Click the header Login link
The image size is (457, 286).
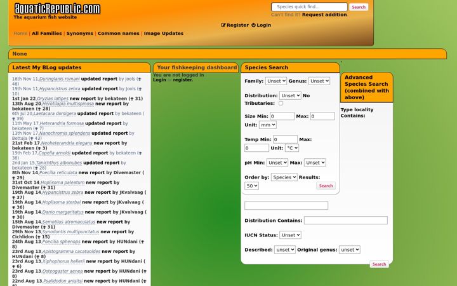(264, 25)
